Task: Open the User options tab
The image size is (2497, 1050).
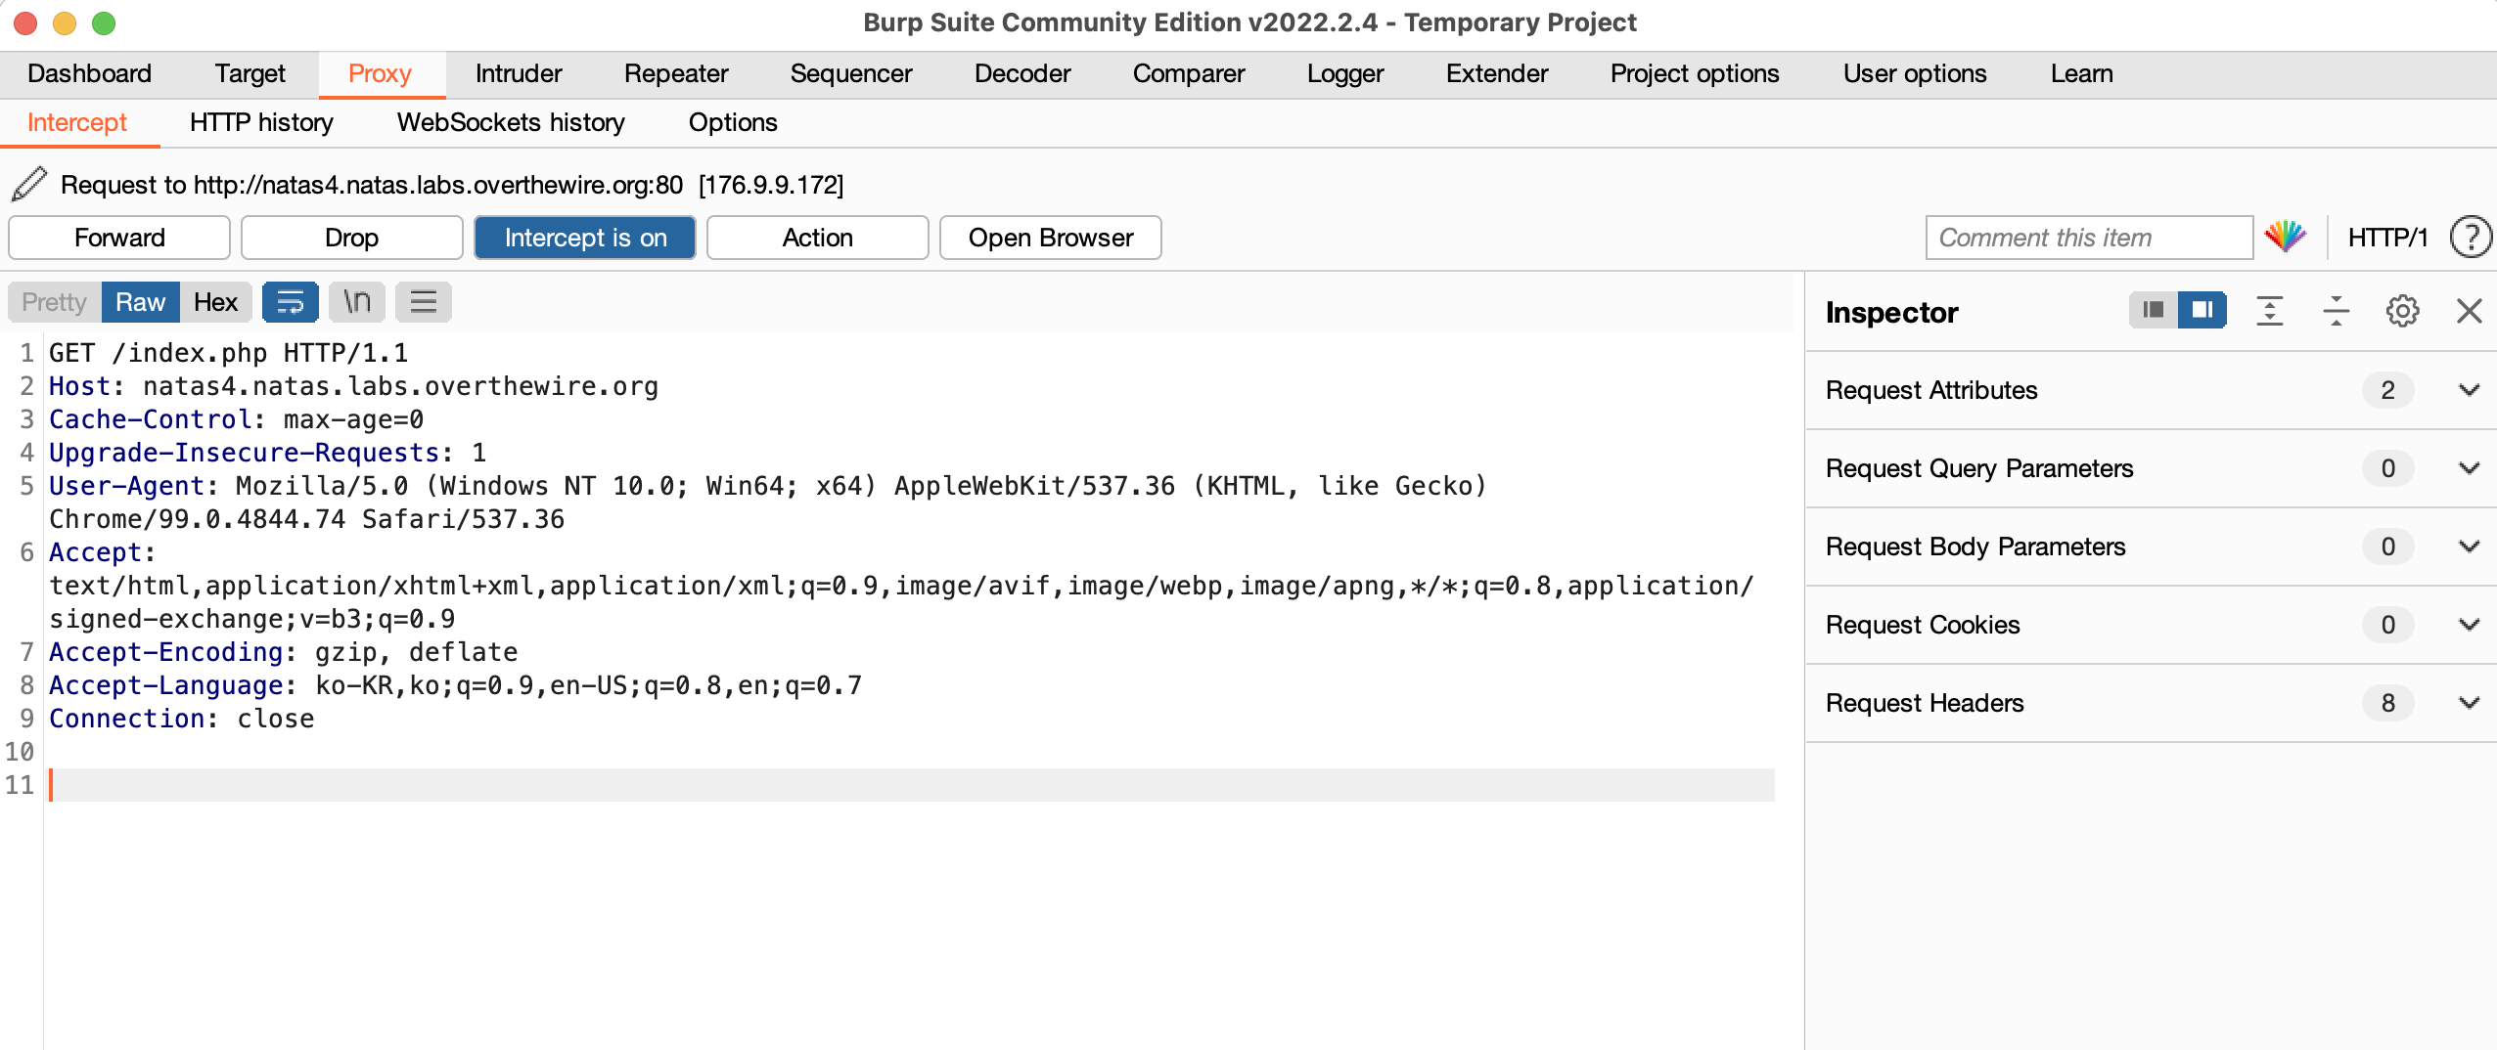Action: click(x=1915, y=74)
